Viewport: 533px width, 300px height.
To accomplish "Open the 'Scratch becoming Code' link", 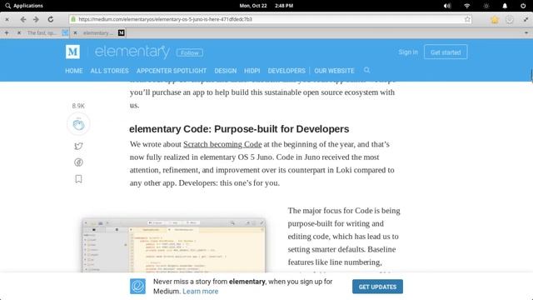I will 222,144.
